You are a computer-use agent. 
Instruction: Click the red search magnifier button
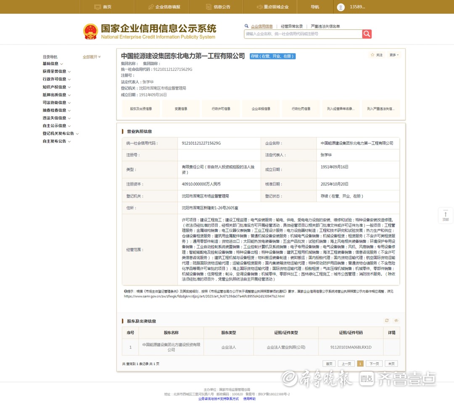point(367,34)
